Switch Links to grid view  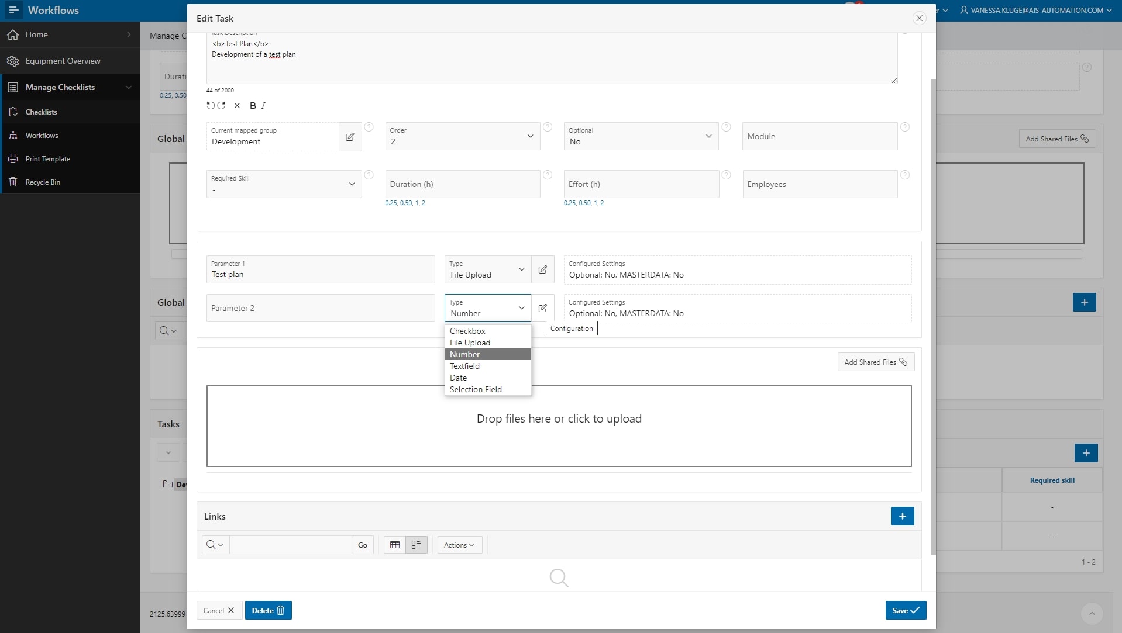tap(395, 545)
